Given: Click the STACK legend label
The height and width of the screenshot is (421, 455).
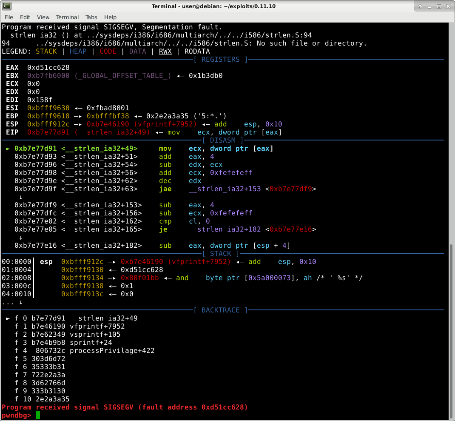Looking at the screenshot, I should click(x=46, y=51).
